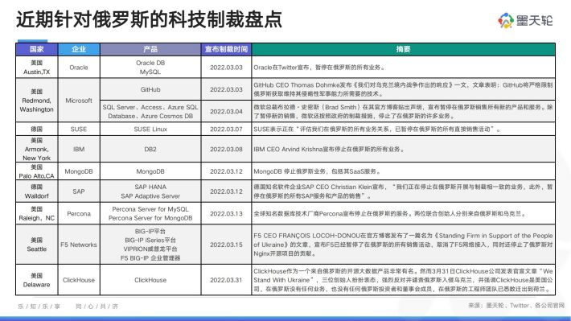
Task: Click the Armonk, New York cell
Action: (x=37, y=149)
